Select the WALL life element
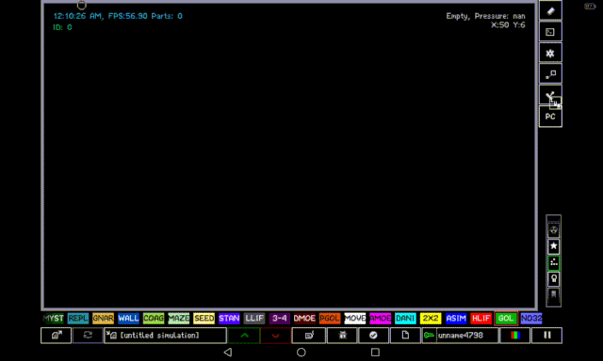This screenshot has width=603, height=361. [128, 319]
